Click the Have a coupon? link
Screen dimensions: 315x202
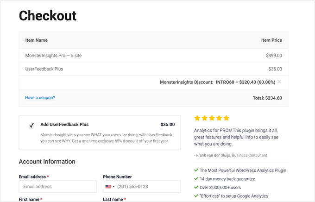coord(40,98)
